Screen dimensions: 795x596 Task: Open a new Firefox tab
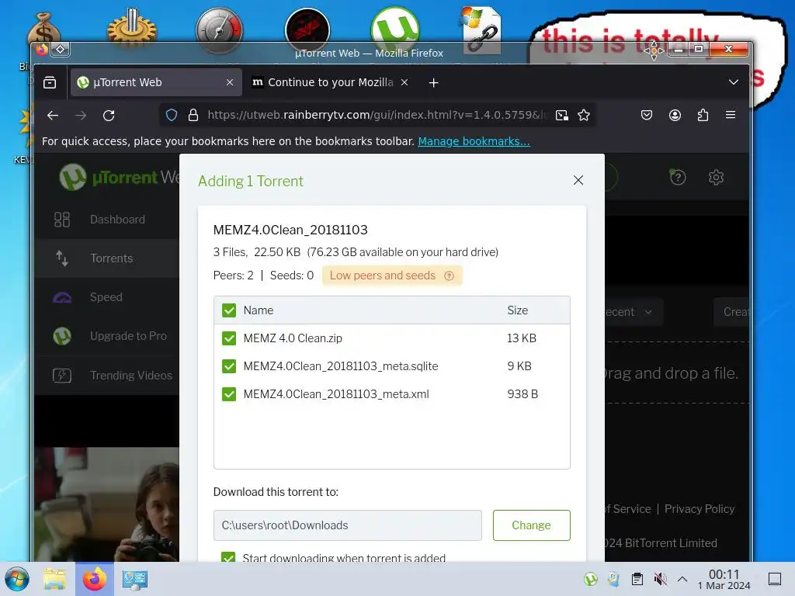click(x=433, y=82)
